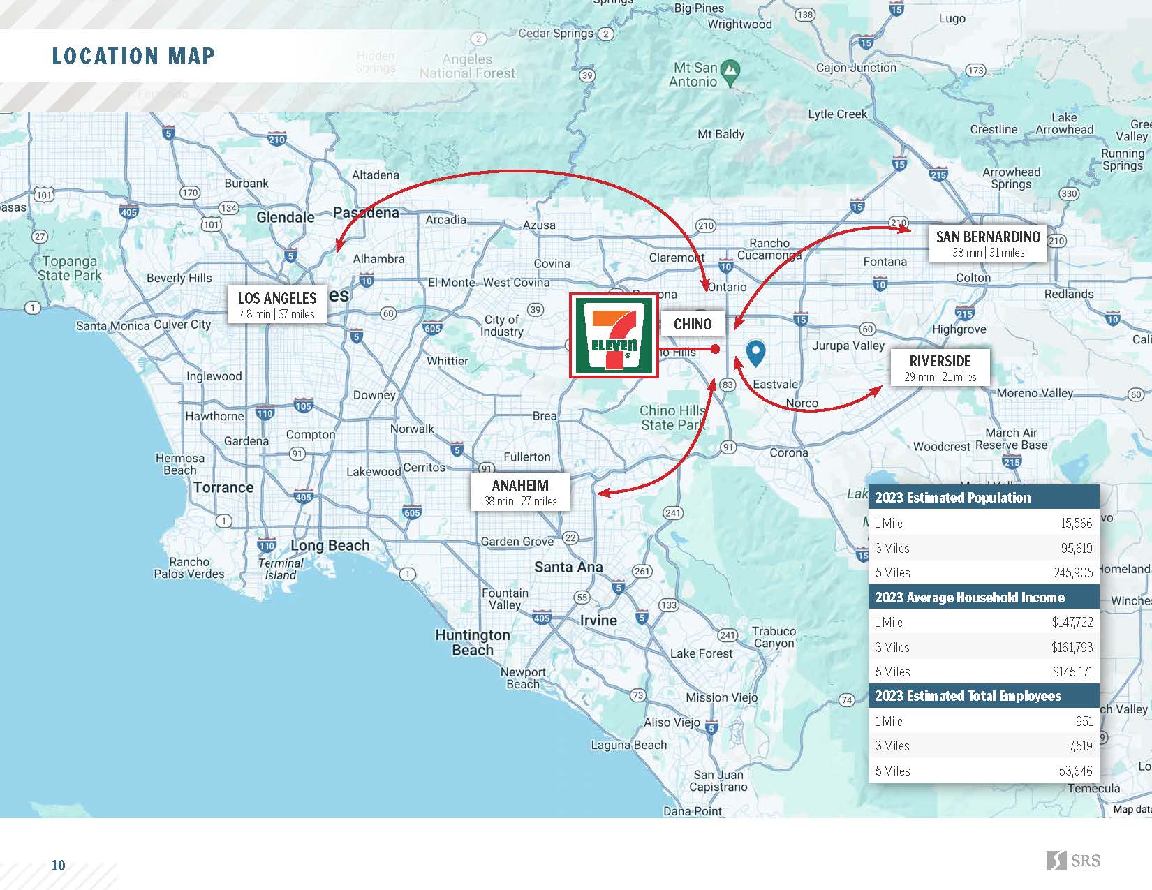Click the ANAHEIM distance callout
This screenshot has width=1152, height=890.
coord(520,492)
